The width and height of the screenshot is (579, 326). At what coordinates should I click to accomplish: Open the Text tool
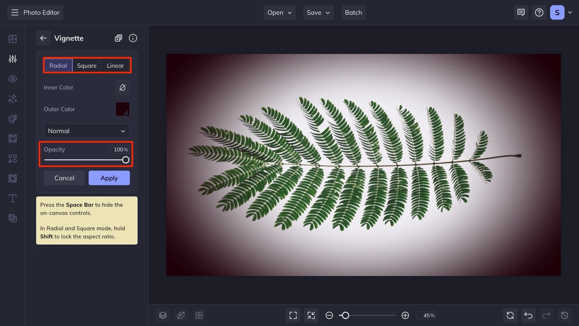(12, 198)
